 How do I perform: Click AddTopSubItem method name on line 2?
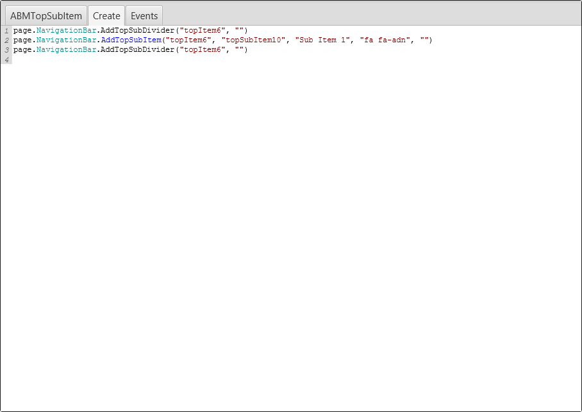(x=131, y=40)
